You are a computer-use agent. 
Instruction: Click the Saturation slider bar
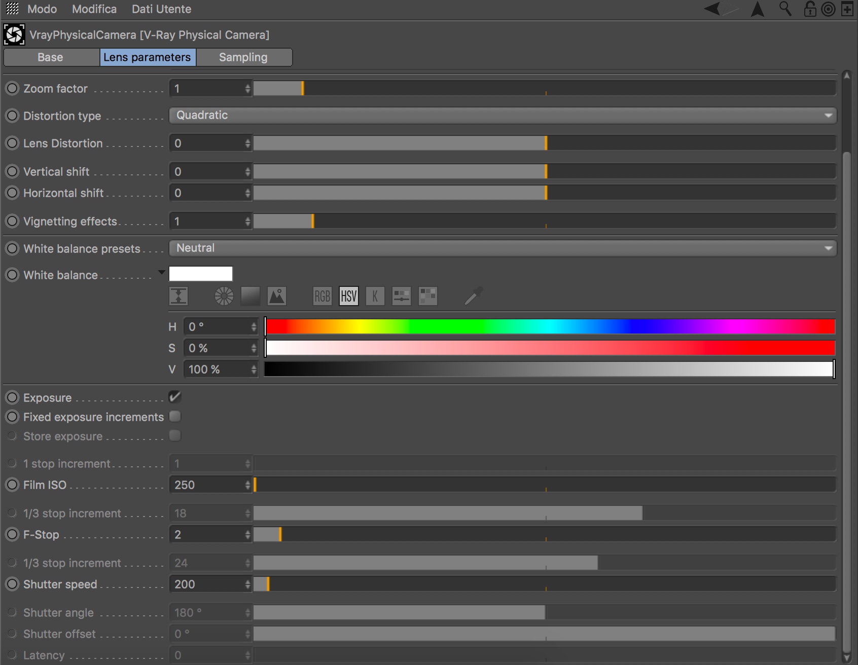[550, 348]
